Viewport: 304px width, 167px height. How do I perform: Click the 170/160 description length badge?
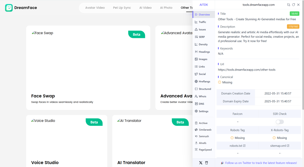click(x=293, y=26)
